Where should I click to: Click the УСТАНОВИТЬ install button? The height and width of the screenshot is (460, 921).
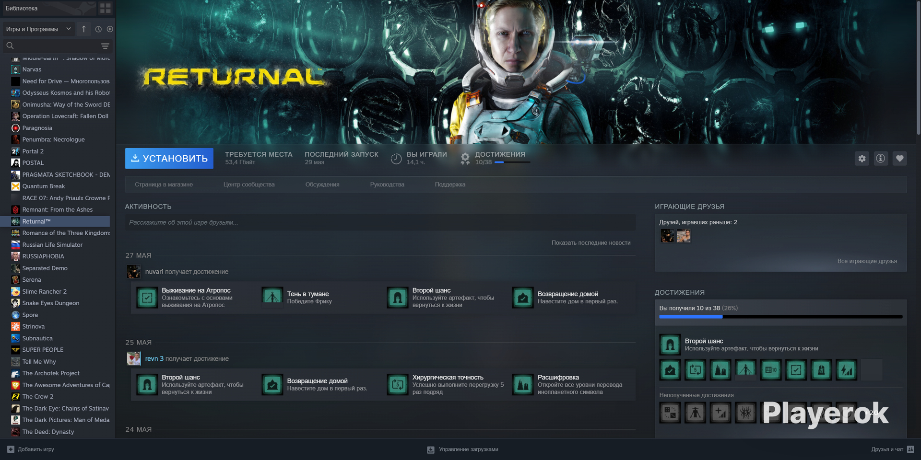pos(169,158)
